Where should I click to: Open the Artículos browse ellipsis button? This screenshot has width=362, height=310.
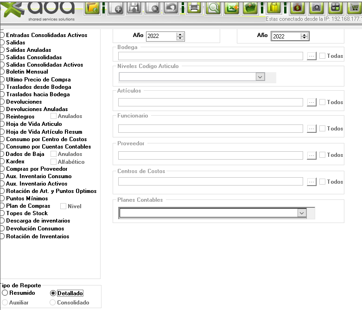click(311, 102)
